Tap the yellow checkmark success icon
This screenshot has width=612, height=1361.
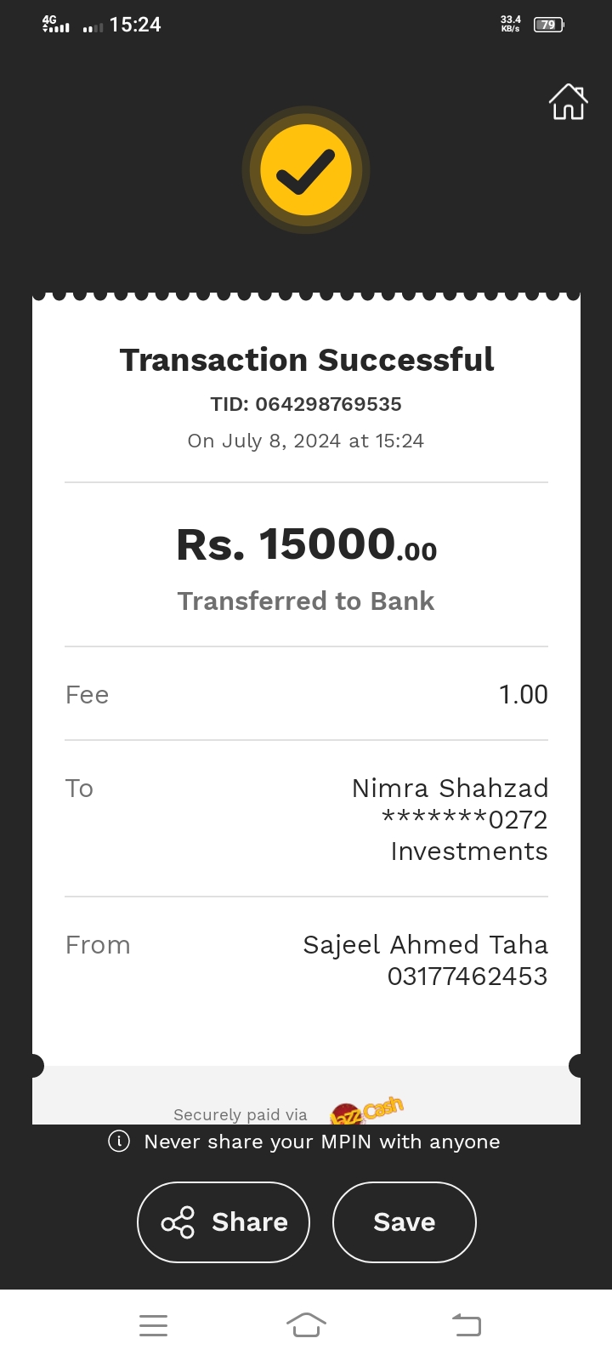coord(306,170)
